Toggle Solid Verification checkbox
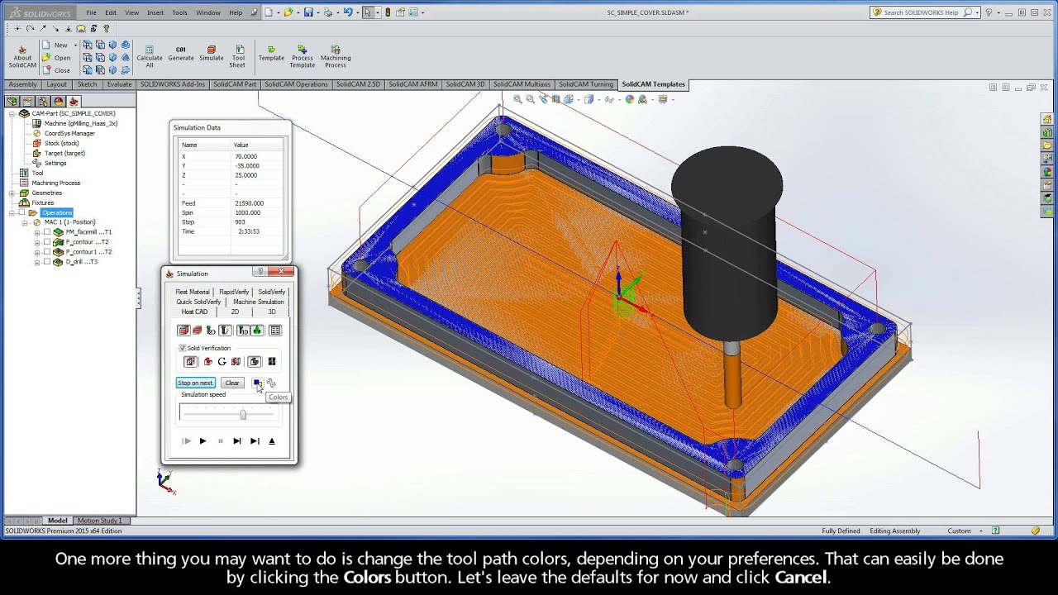Image resolution: width=1058 pixels, height=595 pixels. coord(183,348)
